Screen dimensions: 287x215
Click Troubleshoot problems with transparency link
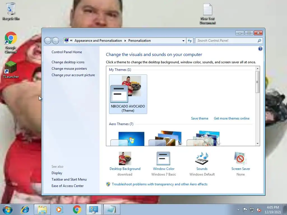pos(159,184)
